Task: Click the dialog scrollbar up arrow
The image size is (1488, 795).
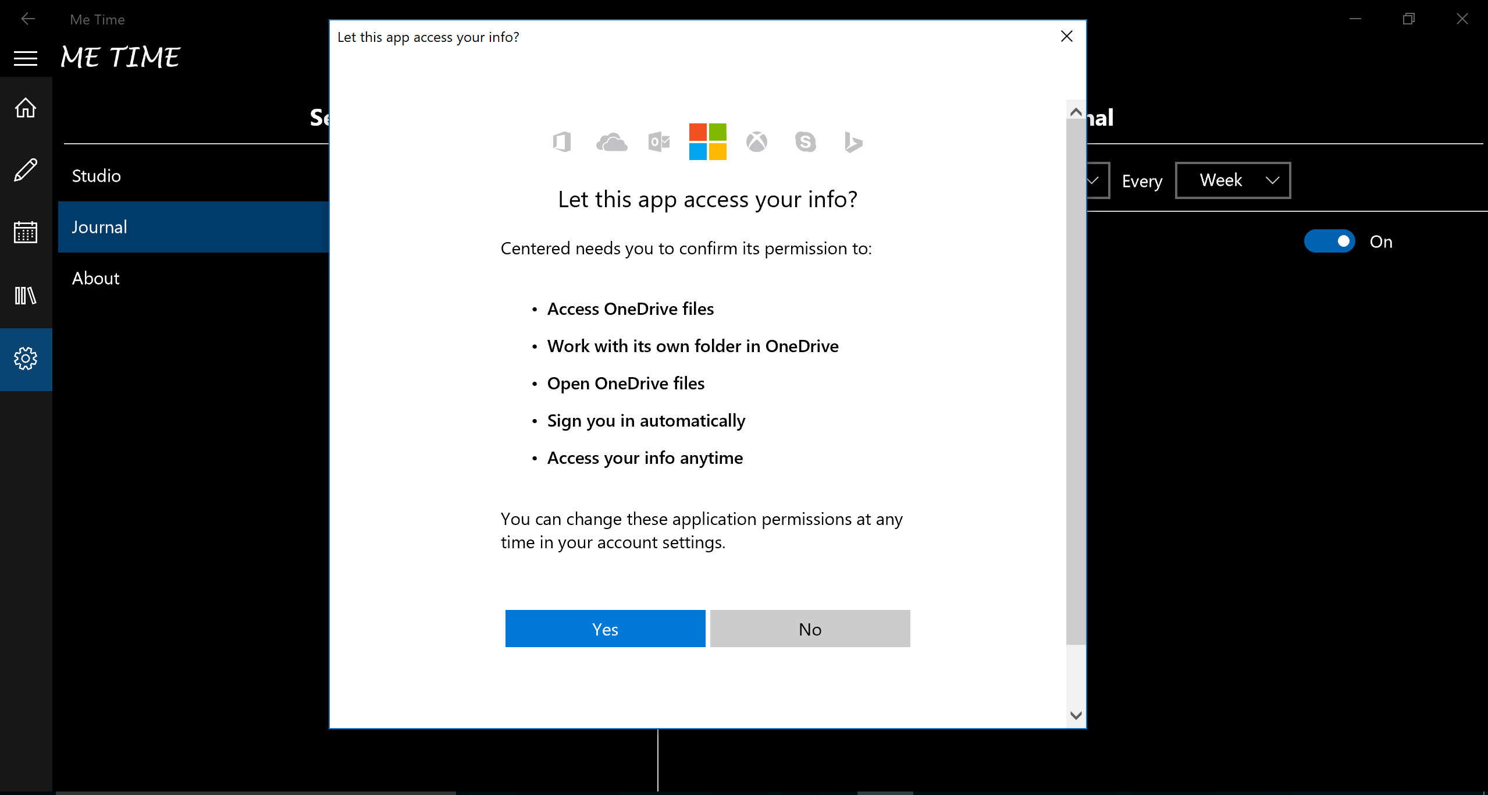Action: click(x=1076, y=111)
